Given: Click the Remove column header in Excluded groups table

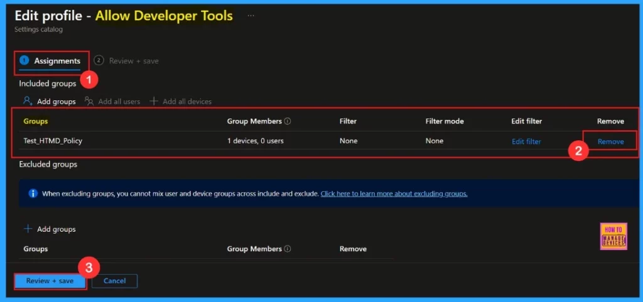Looking at the screenshot, I should click(x=353, y=249).
